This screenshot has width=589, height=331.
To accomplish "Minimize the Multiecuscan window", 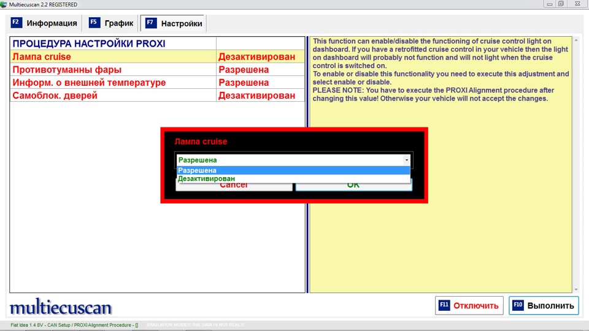I will [550, 4].
